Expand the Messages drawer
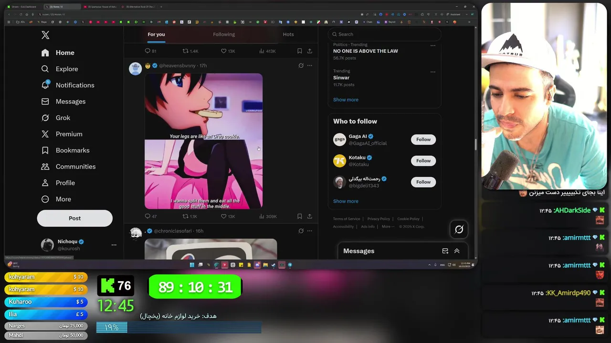Image resolution: width=611 pixels, height=343 pixels. coord(457,251)
